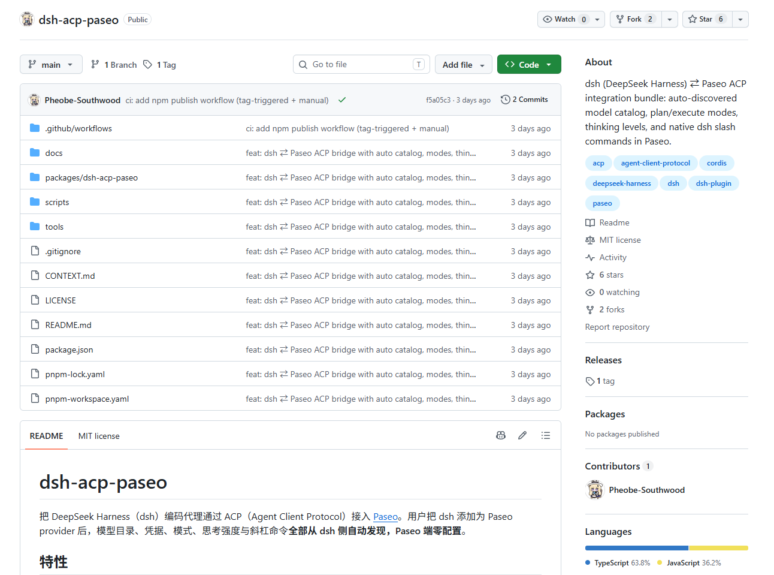Select the acp topic tag
The height and width of the screenshot is (575, 774).
598,163
